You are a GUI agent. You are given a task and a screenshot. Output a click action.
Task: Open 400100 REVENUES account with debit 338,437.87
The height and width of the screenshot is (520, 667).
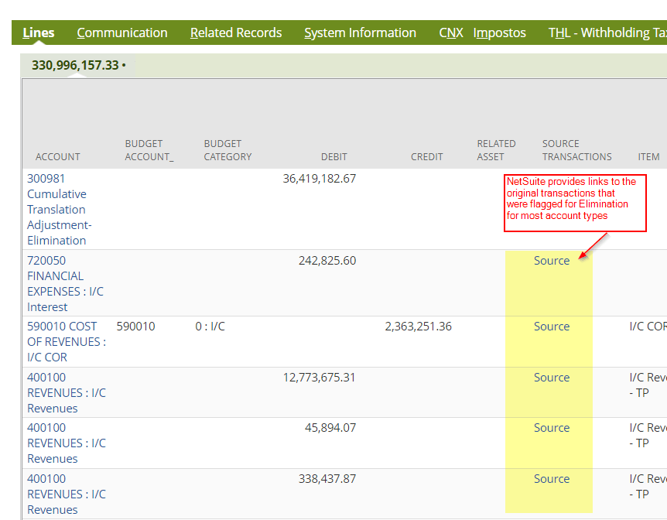pos(67,494)
